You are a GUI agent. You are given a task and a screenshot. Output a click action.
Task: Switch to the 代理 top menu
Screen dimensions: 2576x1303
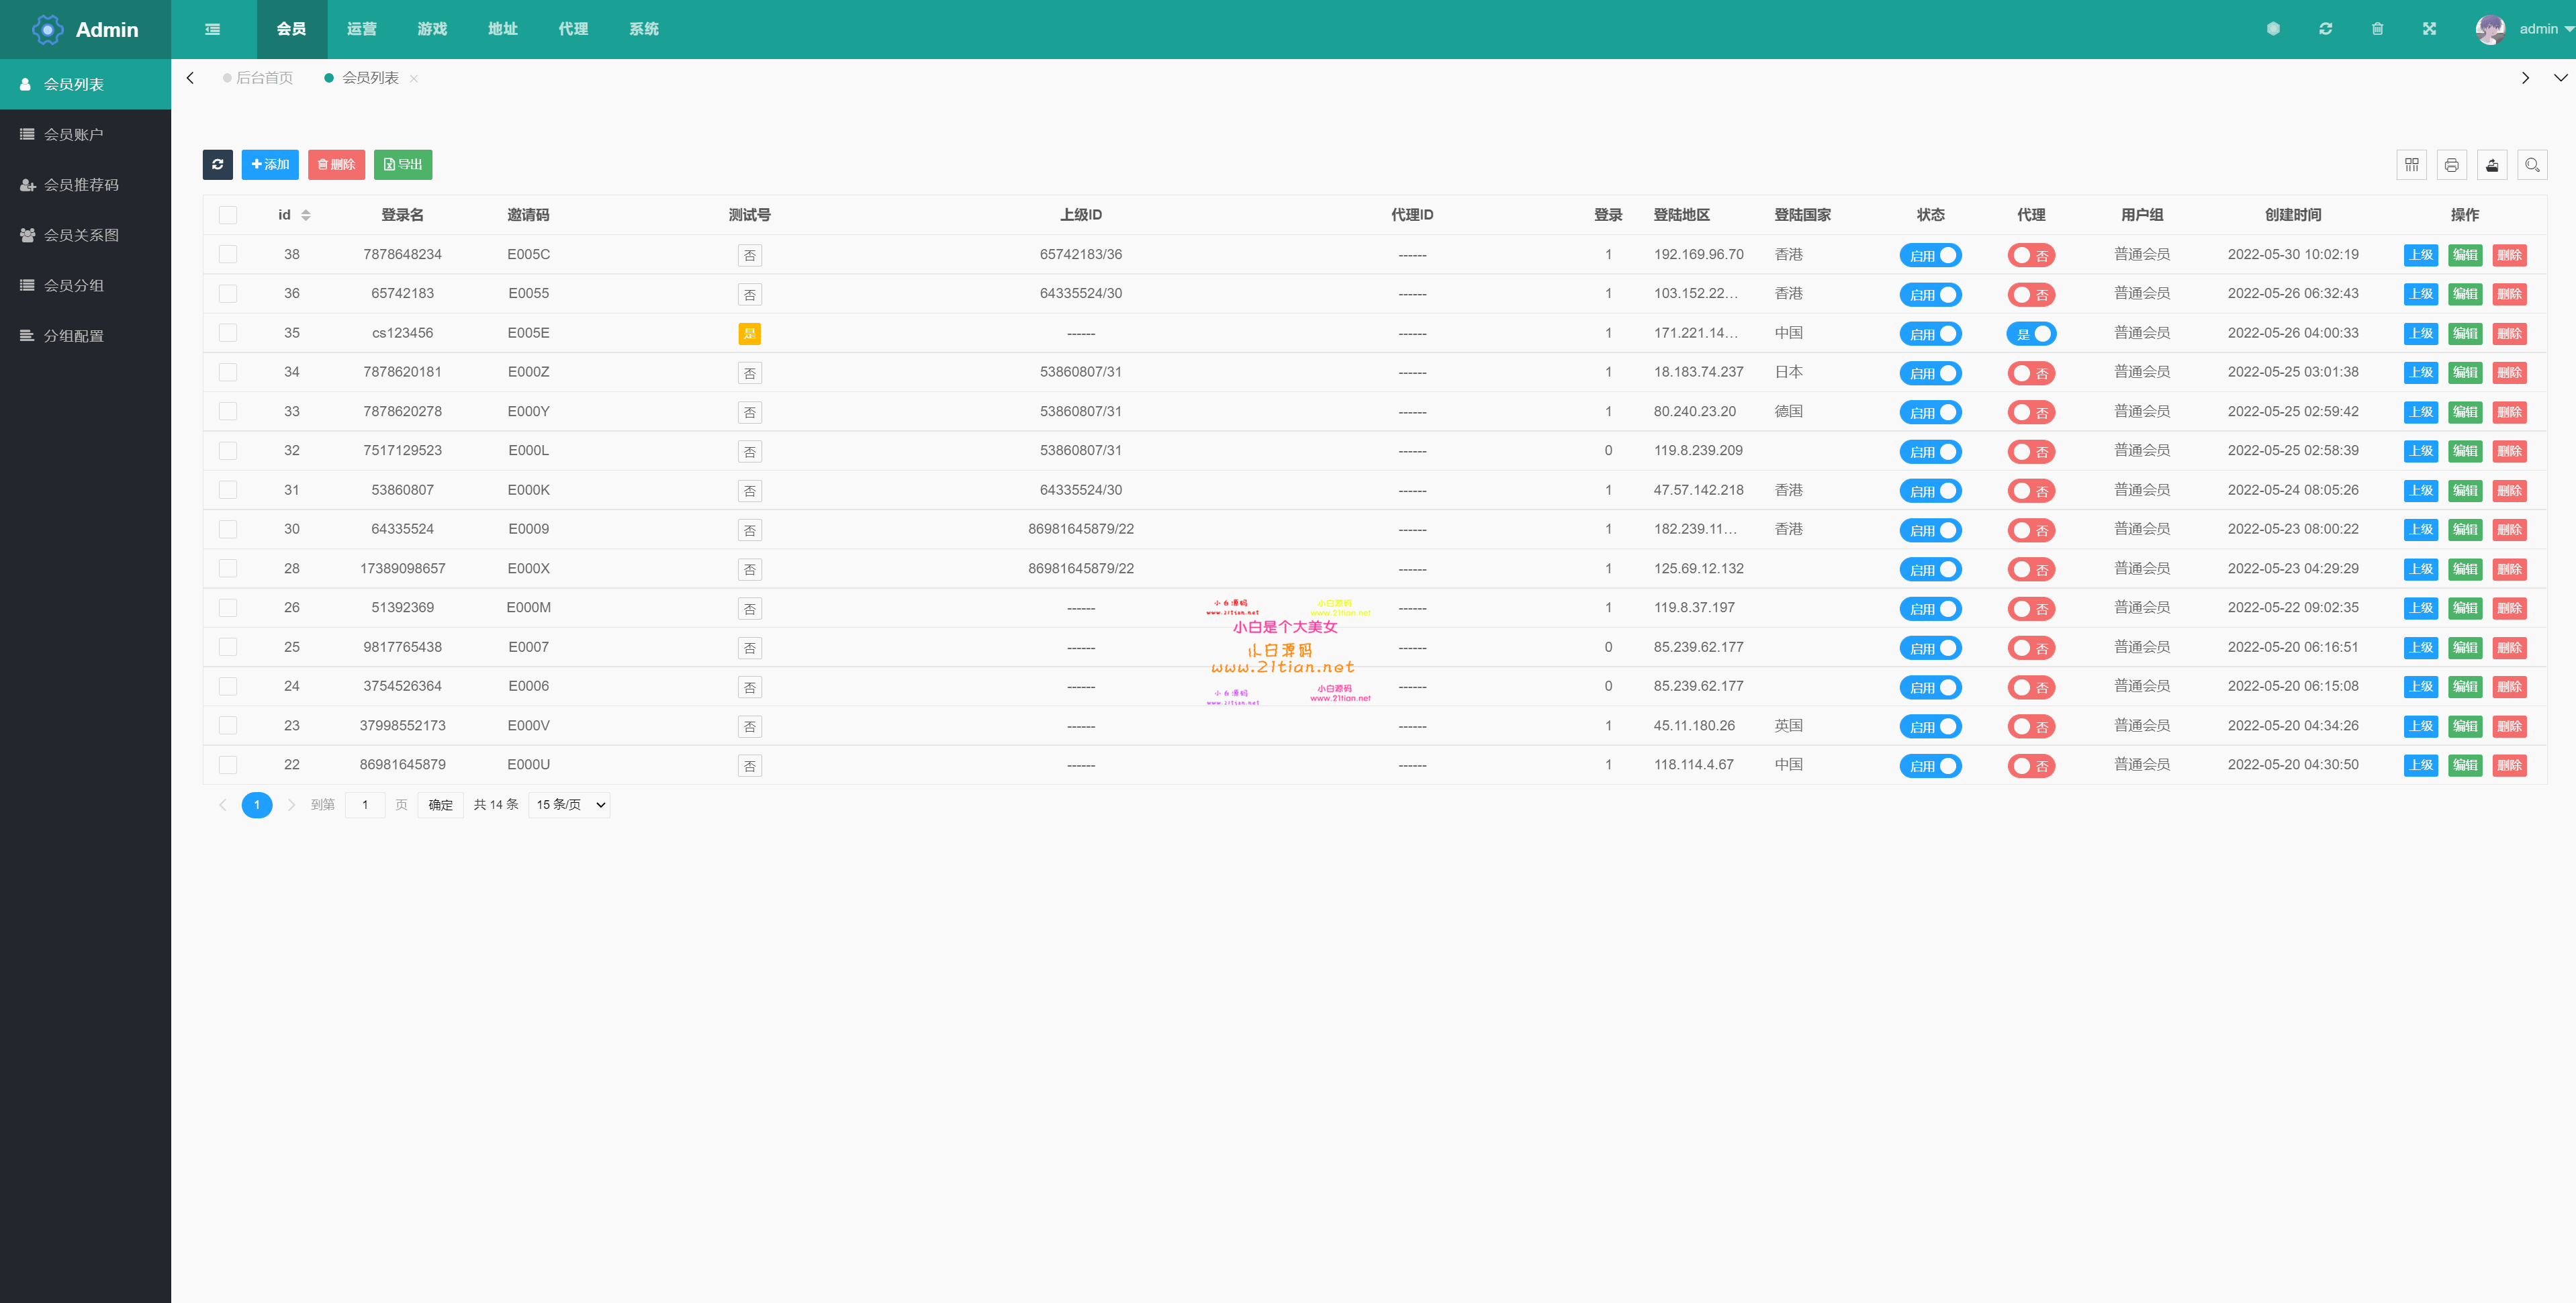573,29
